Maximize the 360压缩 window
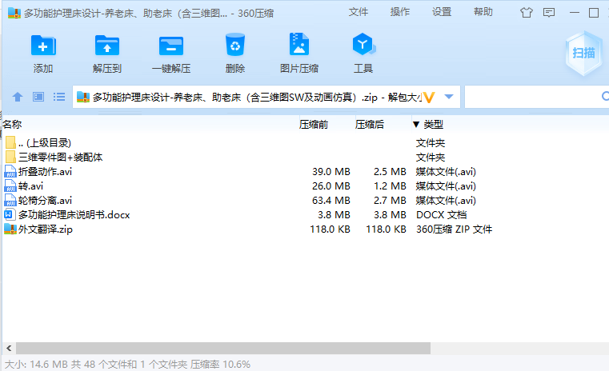 594,13
